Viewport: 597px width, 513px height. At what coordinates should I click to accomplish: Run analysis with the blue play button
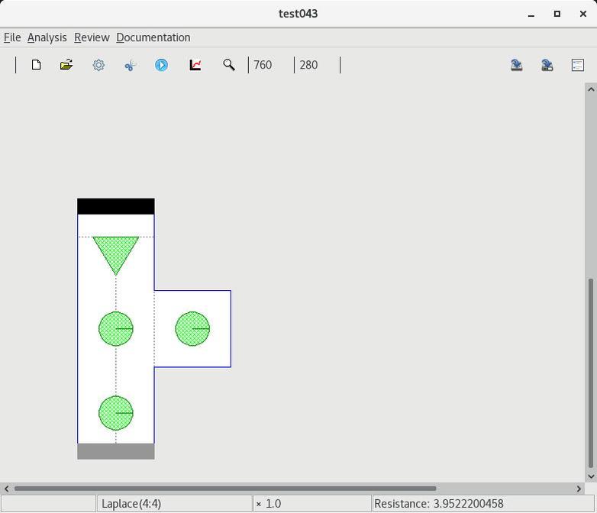(x=161, y=65)
